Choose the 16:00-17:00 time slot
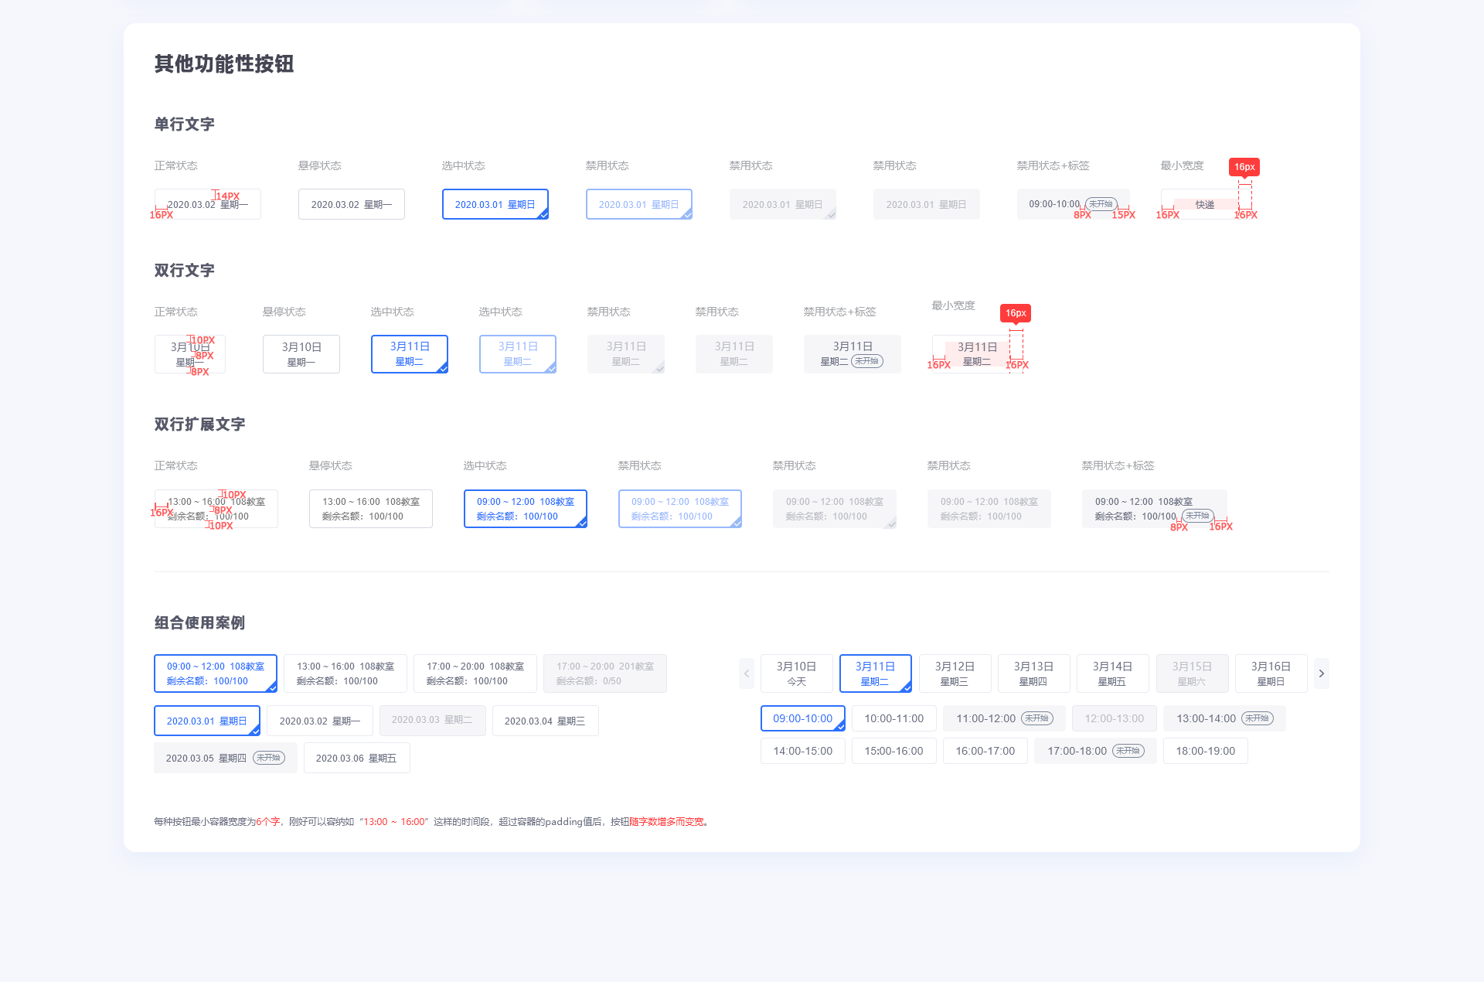This screenshot has width=1484, height=982. [x=985, y=751]
